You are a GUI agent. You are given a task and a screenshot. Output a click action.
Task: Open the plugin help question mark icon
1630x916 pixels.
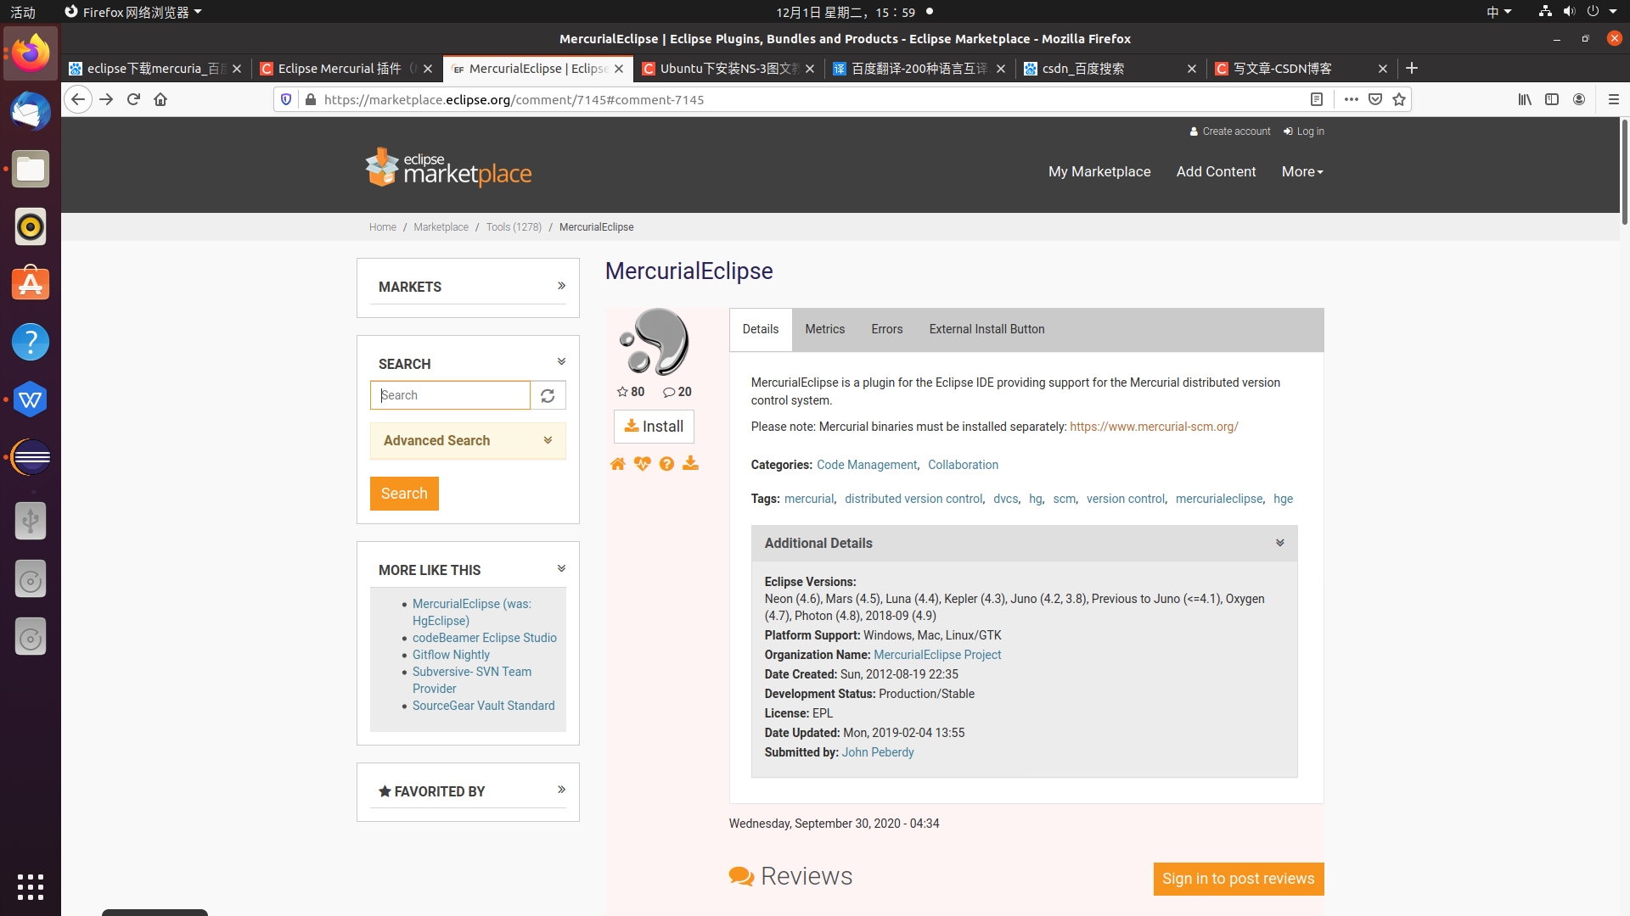tap(666, 464)
